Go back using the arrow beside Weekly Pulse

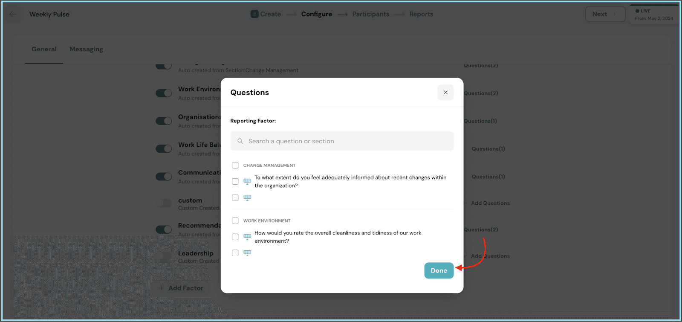click(x=13, y=14)
